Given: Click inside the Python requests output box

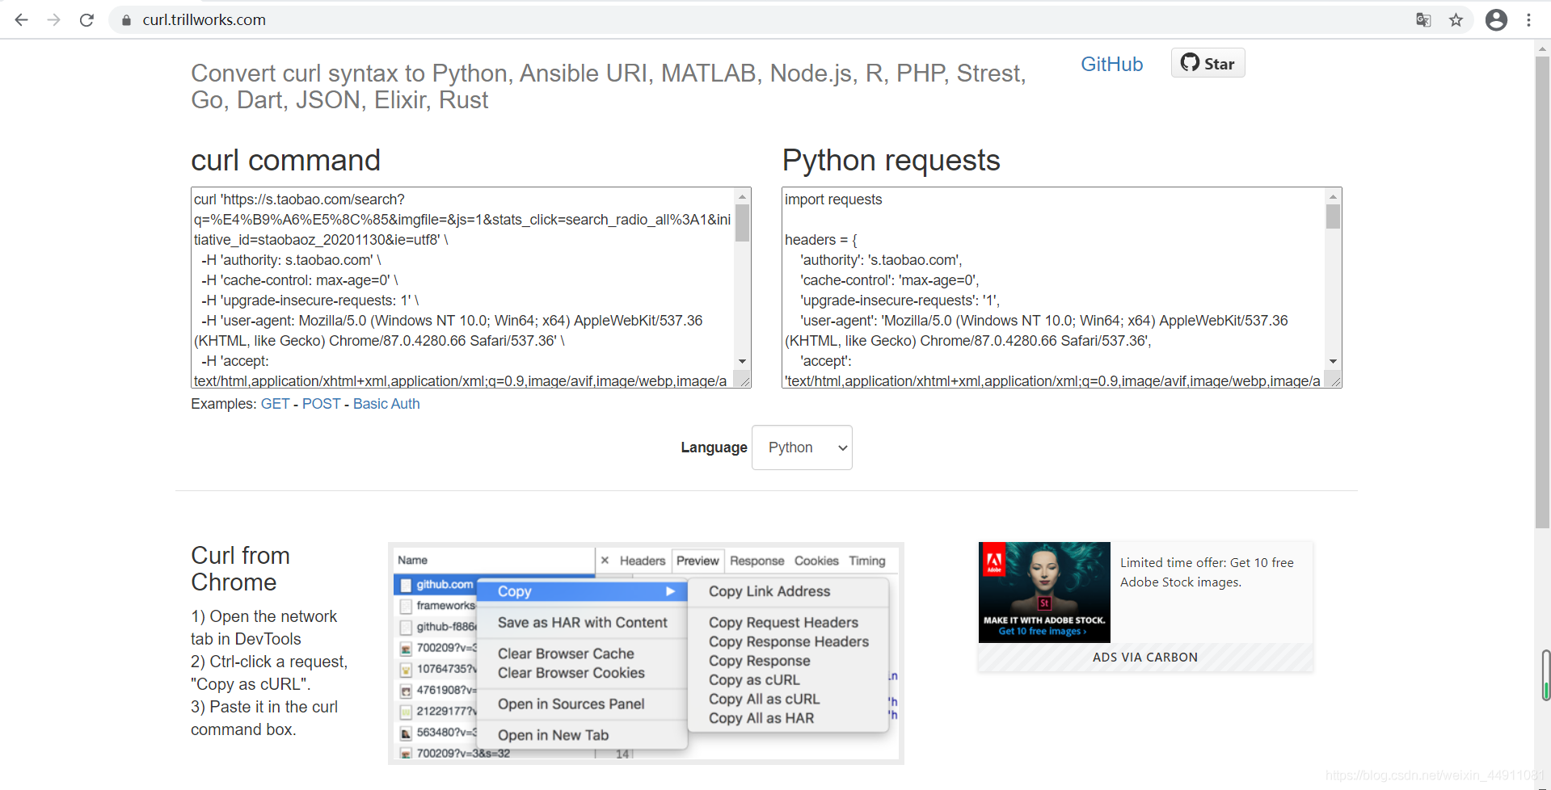Looking at the screenshot, I should coord(1053,288).
